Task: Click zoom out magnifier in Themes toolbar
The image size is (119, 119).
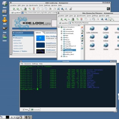Action: click(106, 19)
